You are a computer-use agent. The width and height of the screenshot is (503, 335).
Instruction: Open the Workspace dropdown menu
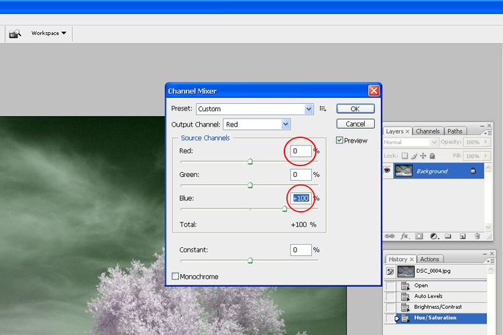(49, 33)
